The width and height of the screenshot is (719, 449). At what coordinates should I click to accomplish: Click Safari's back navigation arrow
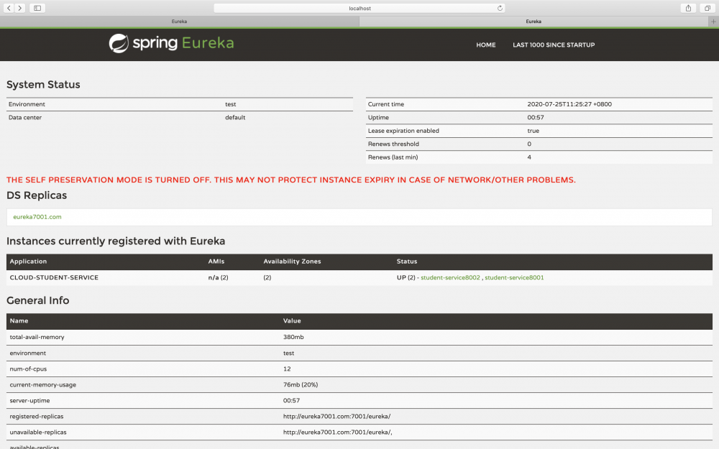(7, 8)
